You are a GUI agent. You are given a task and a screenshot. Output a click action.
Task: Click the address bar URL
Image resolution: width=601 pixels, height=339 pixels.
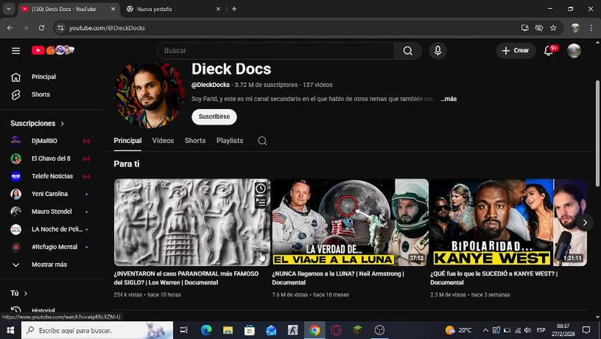pos(107,28)
